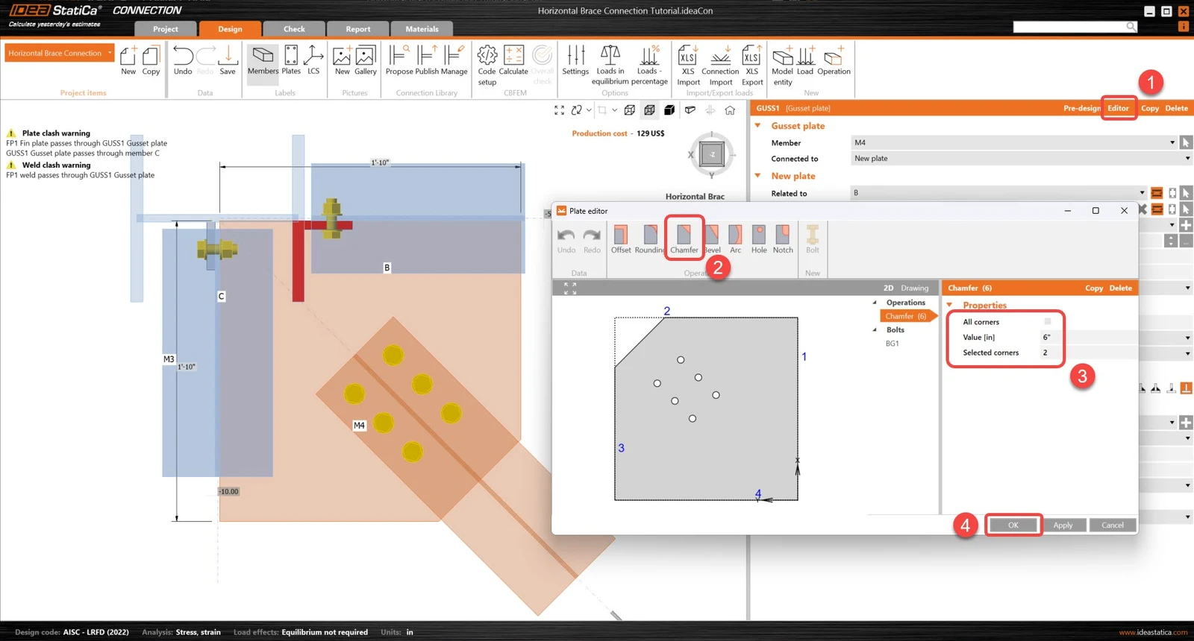Open the Code setup tool
This screenshot has width=1194, height=641.
click(x=487, y=66)
